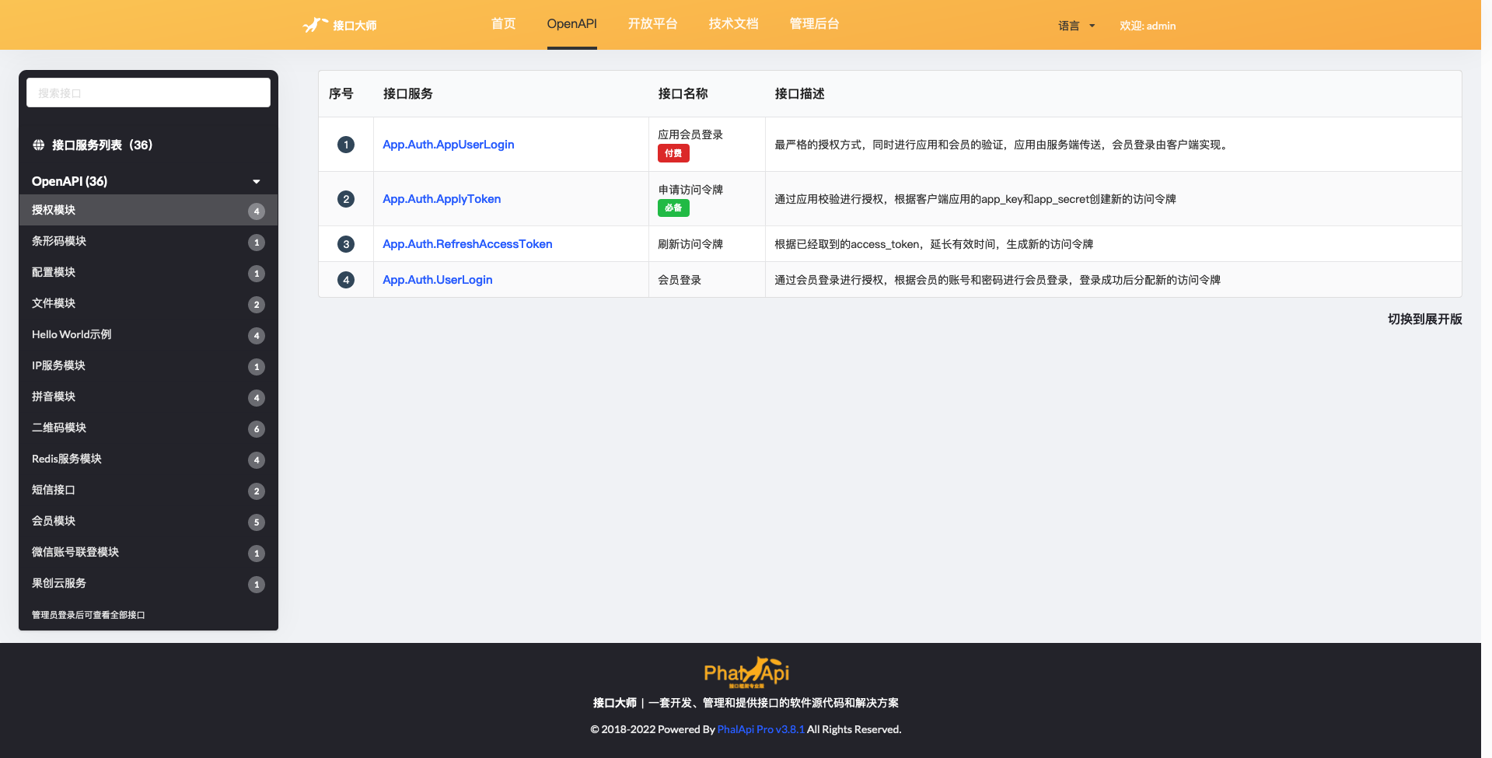1492x758 pixels.
Task: Open the 语言 dropdown
Action: pos(1075,25)
